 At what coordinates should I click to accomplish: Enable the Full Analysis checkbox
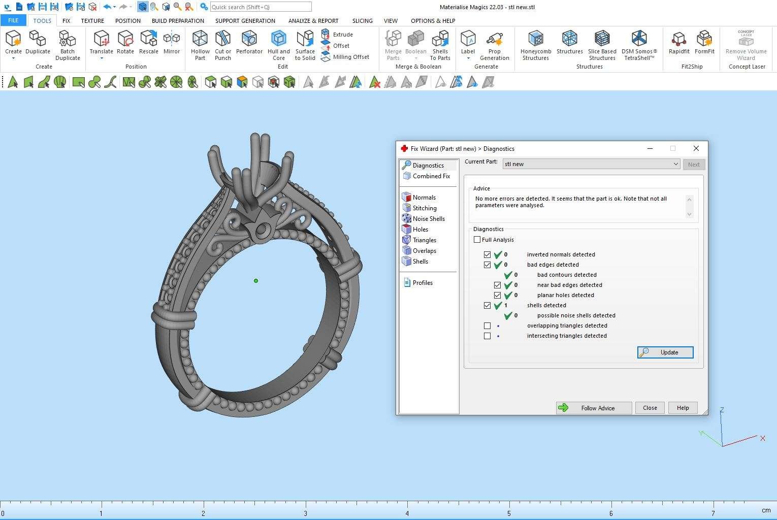click(x=477, y=240)
